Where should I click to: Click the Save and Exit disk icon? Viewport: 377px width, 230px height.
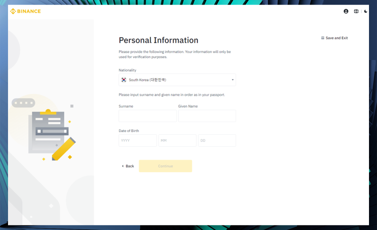pyautogui.click(x=323, y=38)
